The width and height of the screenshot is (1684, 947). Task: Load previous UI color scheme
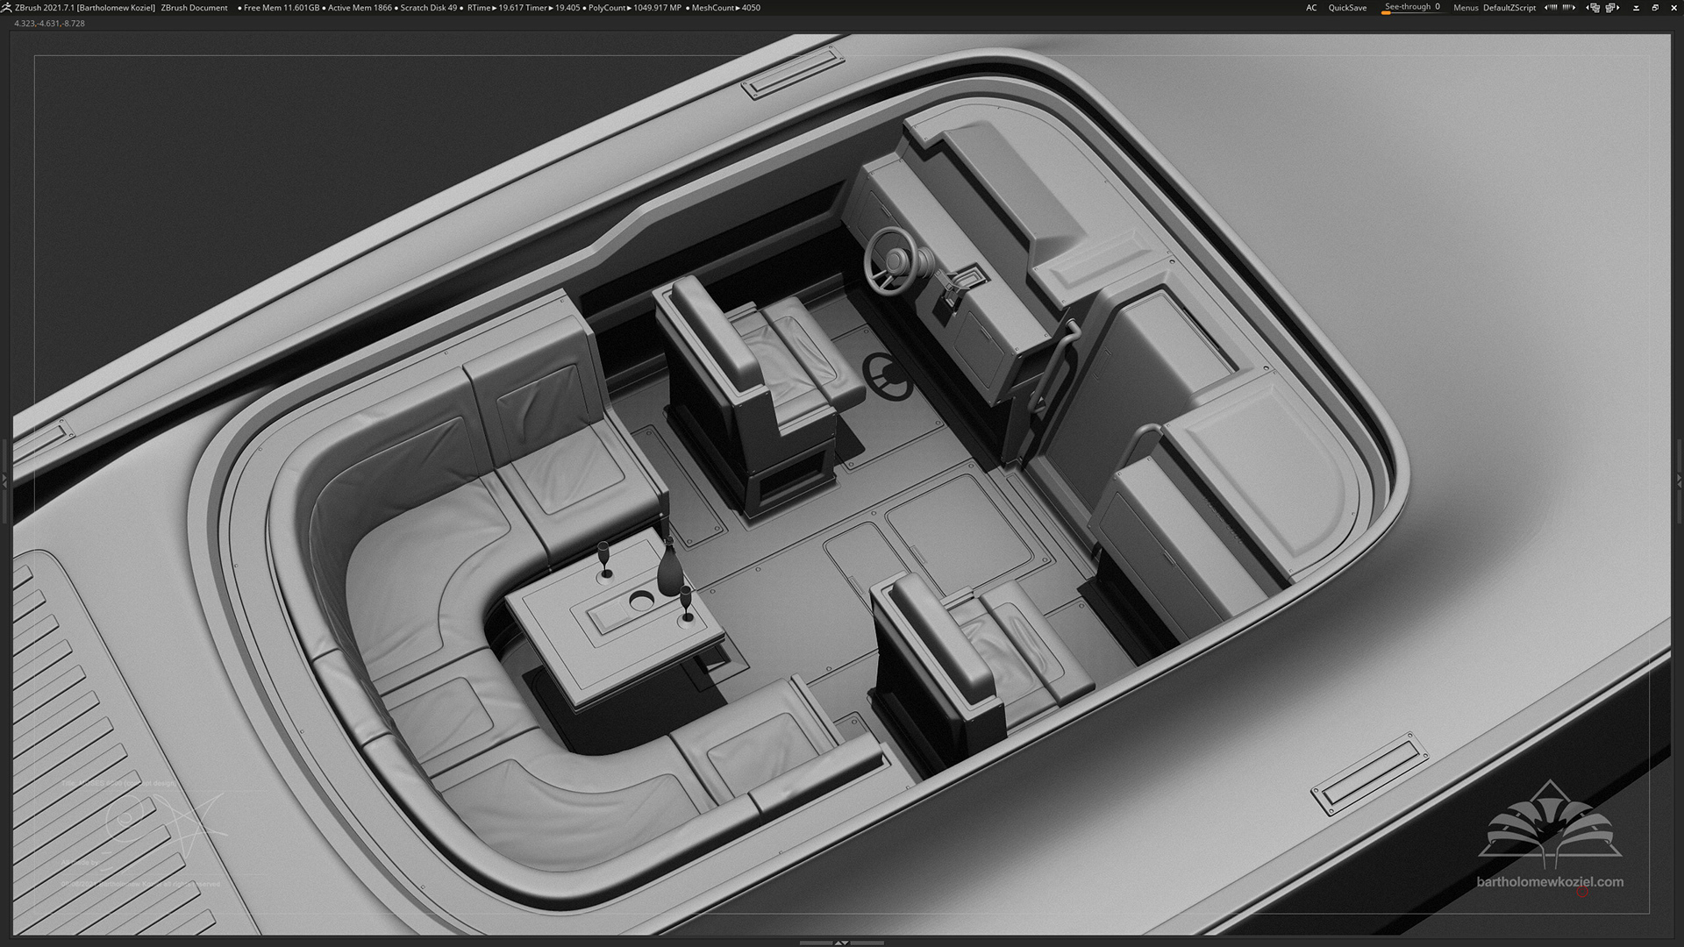coord(1551,8)
